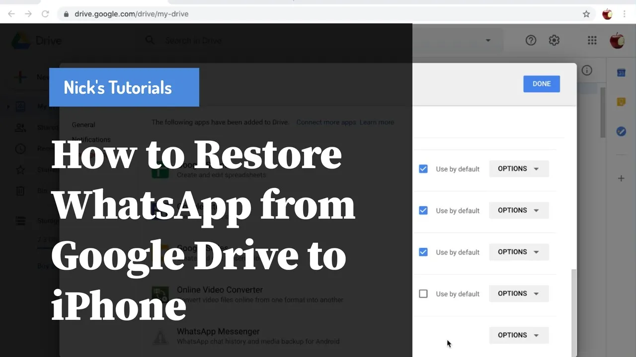Open Google Calendar side panel icon
636x357 pixels.
tap(621, 73)
